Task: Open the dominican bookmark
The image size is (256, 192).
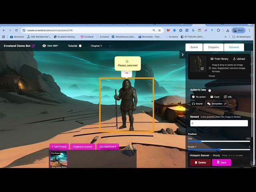Action: (17, 37)
